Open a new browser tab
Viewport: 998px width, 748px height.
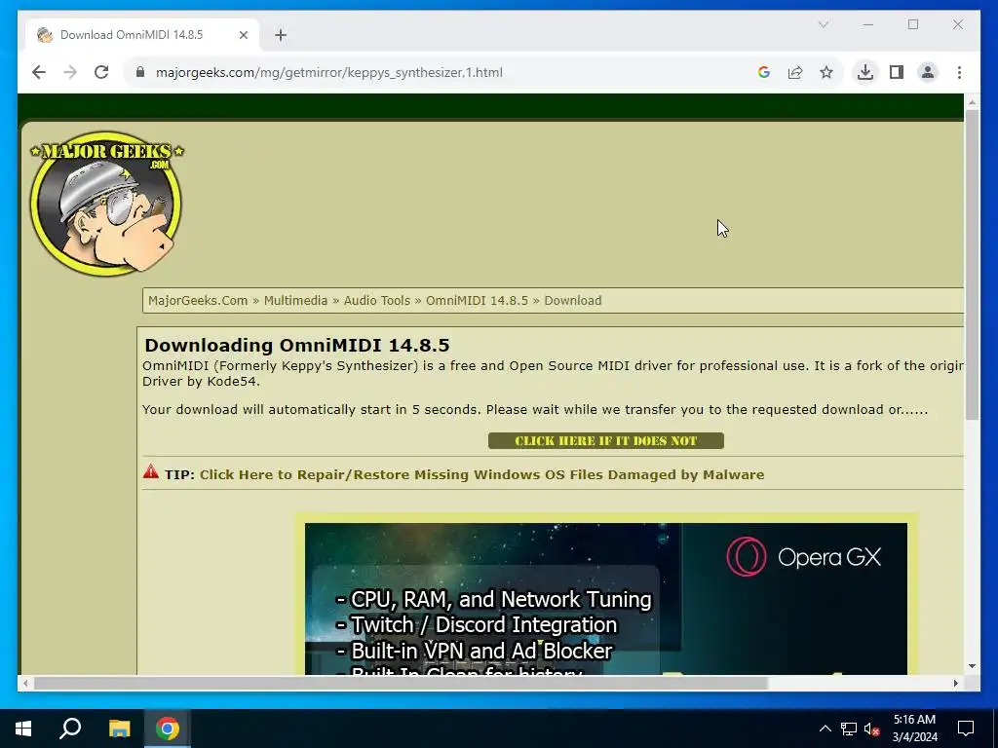281,35
